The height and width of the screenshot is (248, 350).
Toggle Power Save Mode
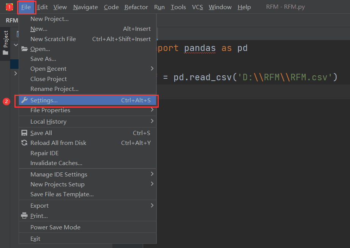coord(55,227)
